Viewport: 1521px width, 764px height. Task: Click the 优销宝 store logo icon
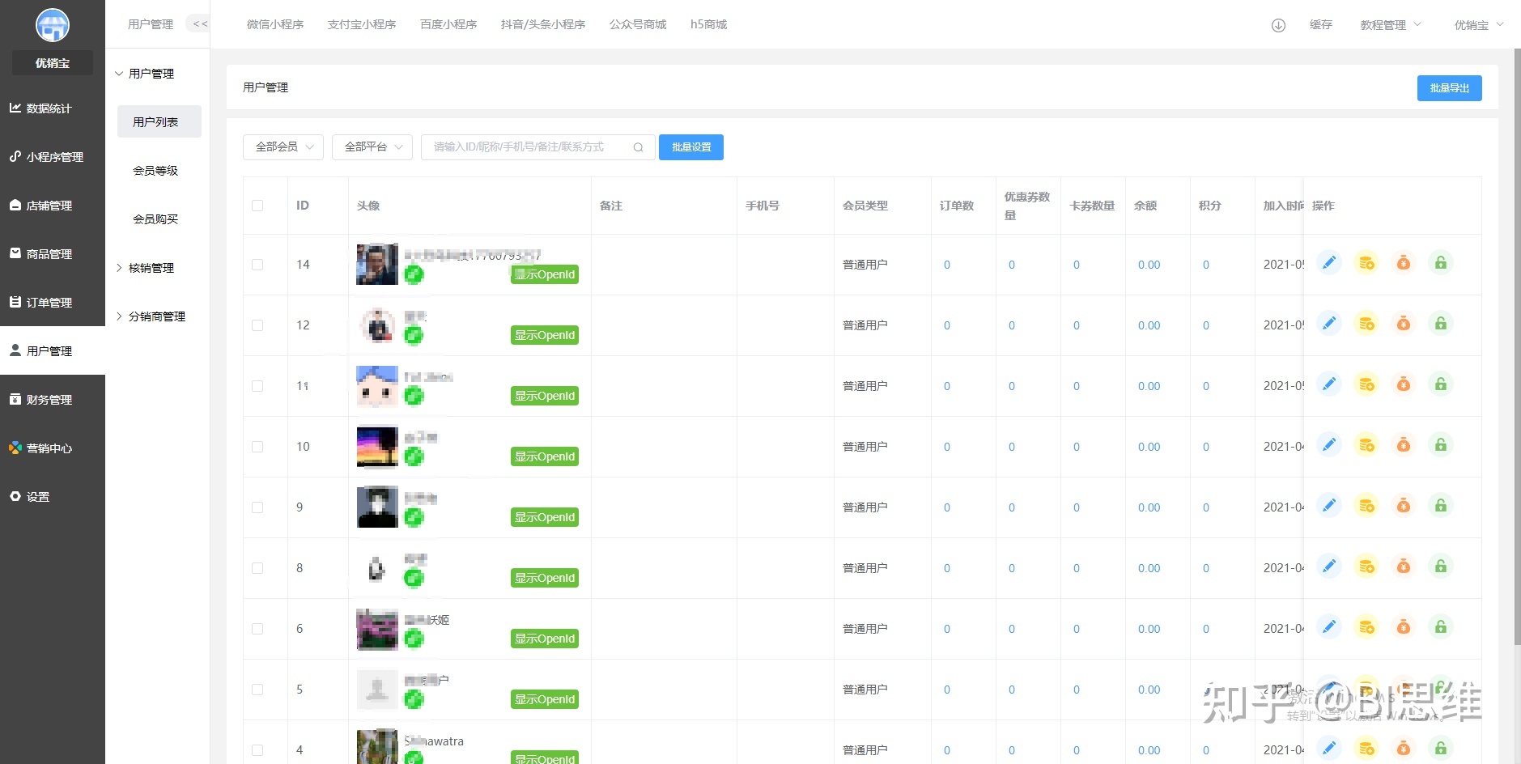click(53, 26)
